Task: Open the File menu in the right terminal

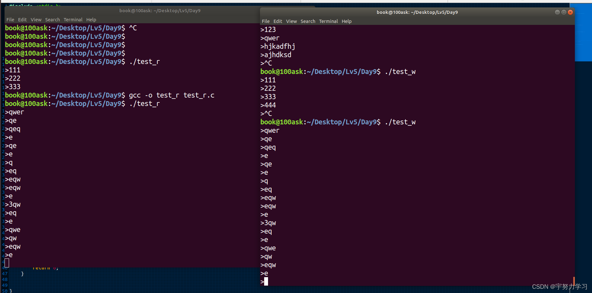Action: tap(265, 21)
